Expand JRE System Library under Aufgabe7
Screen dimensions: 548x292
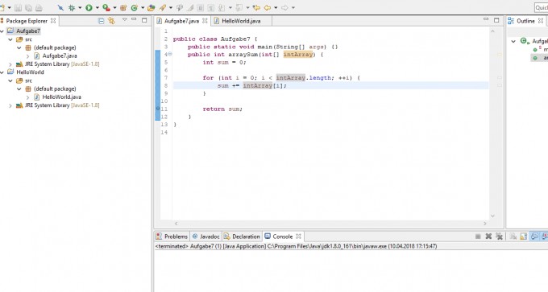pos(10,64)
